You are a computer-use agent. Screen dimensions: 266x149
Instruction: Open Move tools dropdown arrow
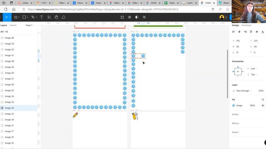(10, 17)
